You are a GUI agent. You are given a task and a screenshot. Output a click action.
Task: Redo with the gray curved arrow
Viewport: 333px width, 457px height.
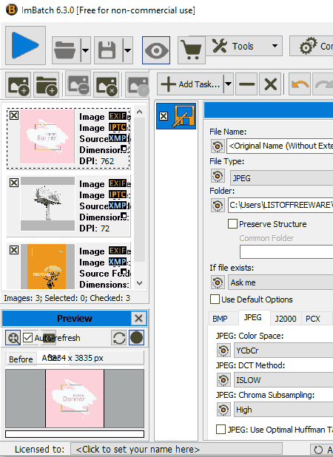point(323,84)
